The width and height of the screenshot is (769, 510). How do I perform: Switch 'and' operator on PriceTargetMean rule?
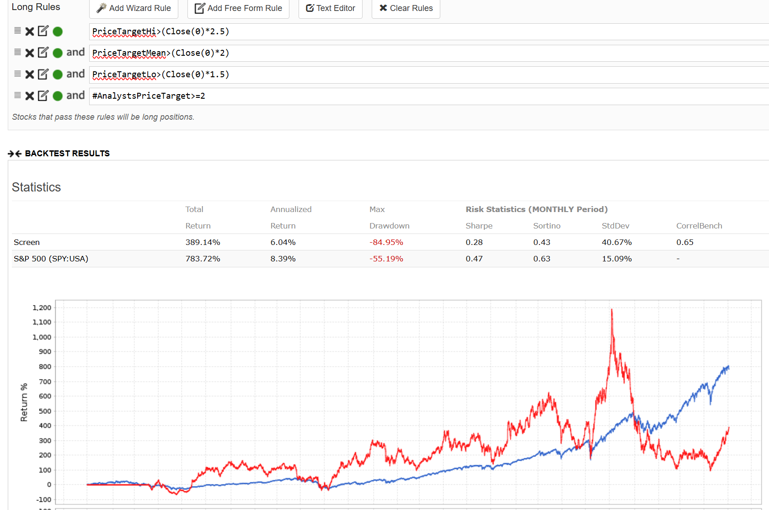click(x=75, y=53)
